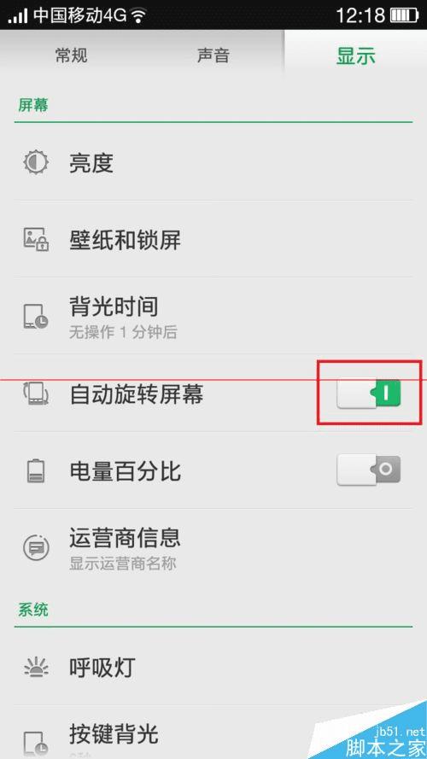Switch to the 声音 tab
Screen dimensions: 427x759
click(213, 55)
